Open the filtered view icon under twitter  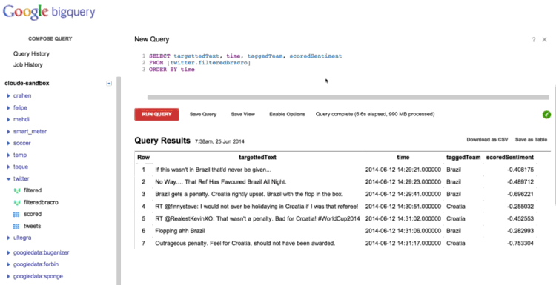point(16,190)
